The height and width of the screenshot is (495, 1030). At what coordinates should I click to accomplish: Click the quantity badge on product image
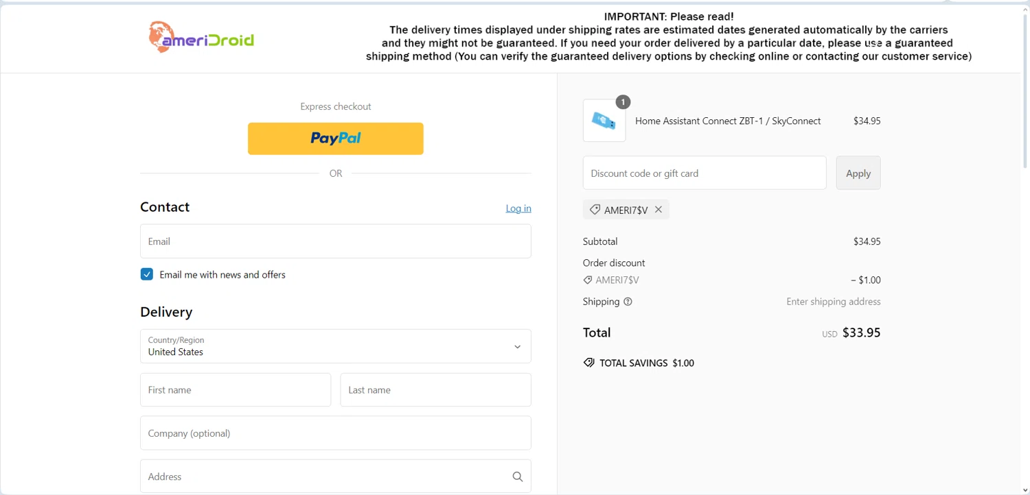(x=623, y=102)
